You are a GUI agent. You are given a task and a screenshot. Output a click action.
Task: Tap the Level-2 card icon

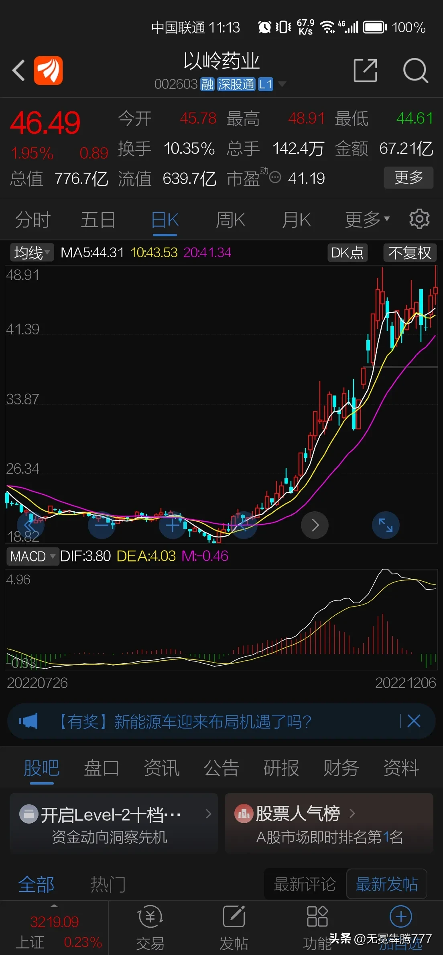pyautogui.click(x=29, y=814)
